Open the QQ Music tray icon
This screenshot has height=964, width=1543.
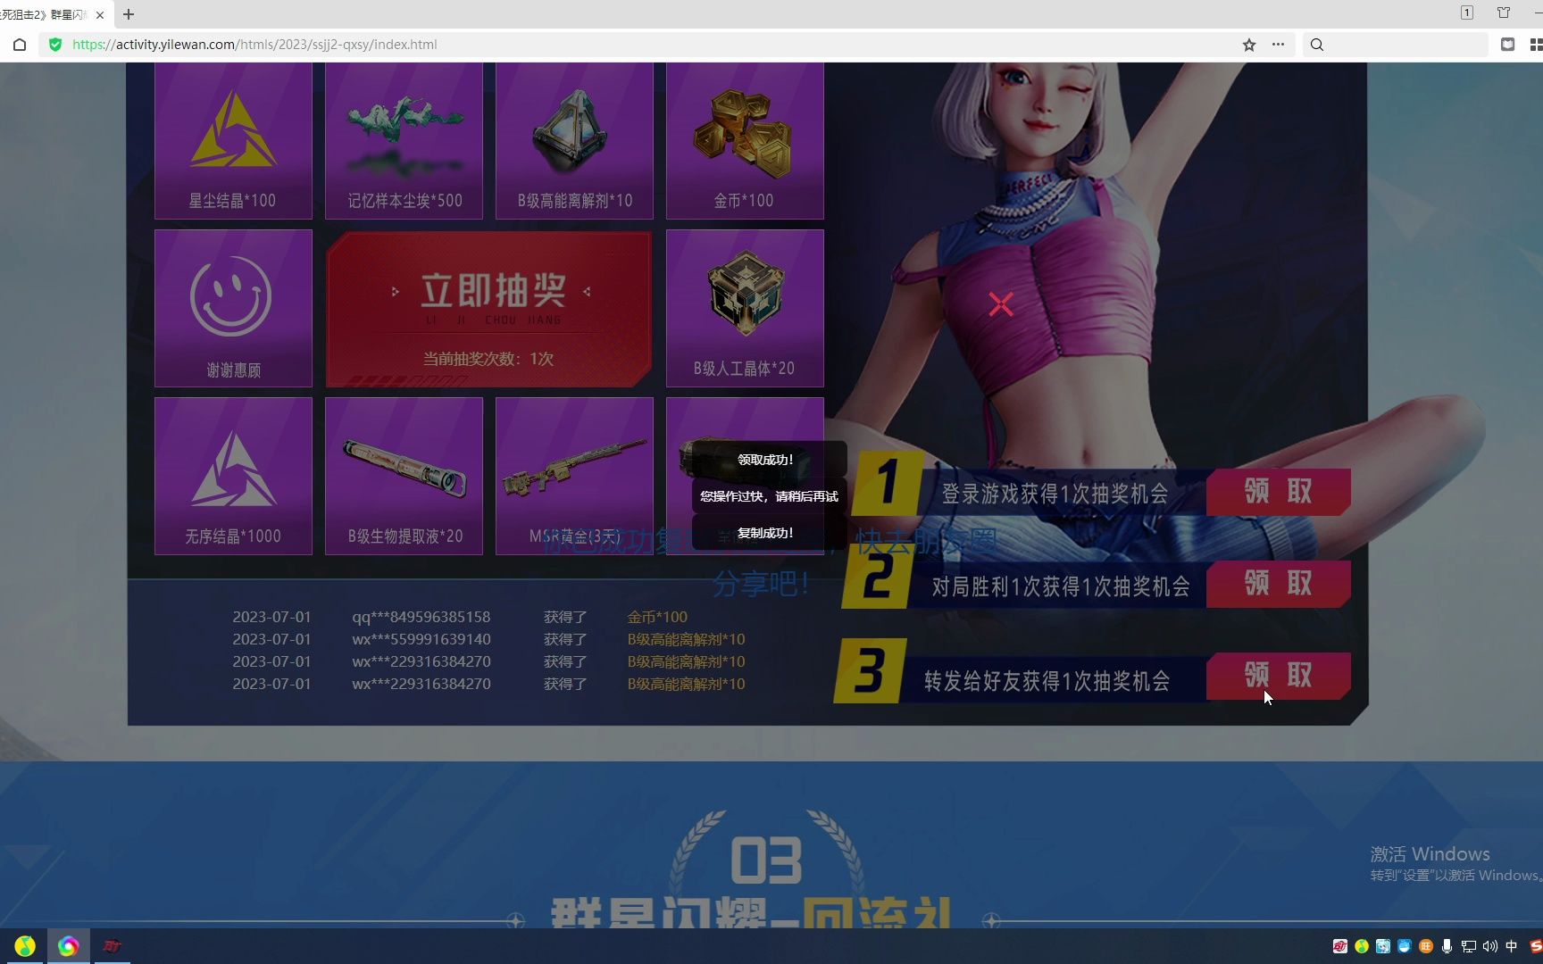click(x=1361, y=946)
